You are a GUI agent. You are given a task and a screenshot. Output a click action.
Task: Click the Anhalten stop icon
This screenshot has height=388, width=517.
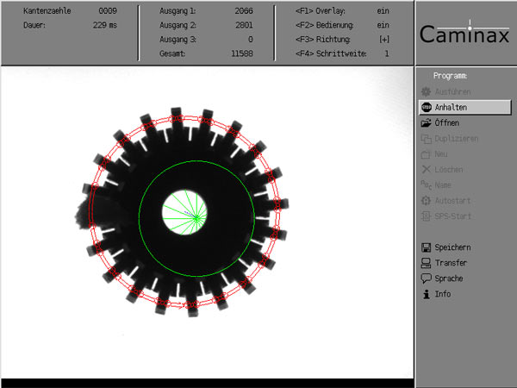pos(426,108)
